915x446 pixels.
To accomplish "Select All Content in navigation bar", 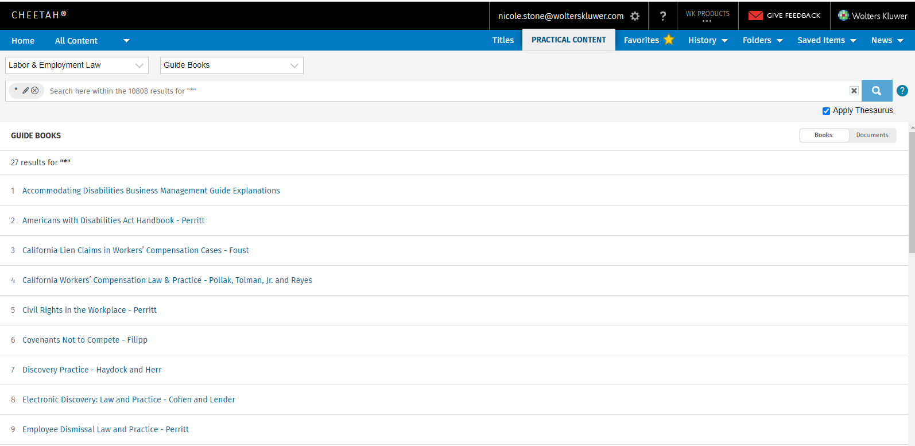I will tap(76, 41).
